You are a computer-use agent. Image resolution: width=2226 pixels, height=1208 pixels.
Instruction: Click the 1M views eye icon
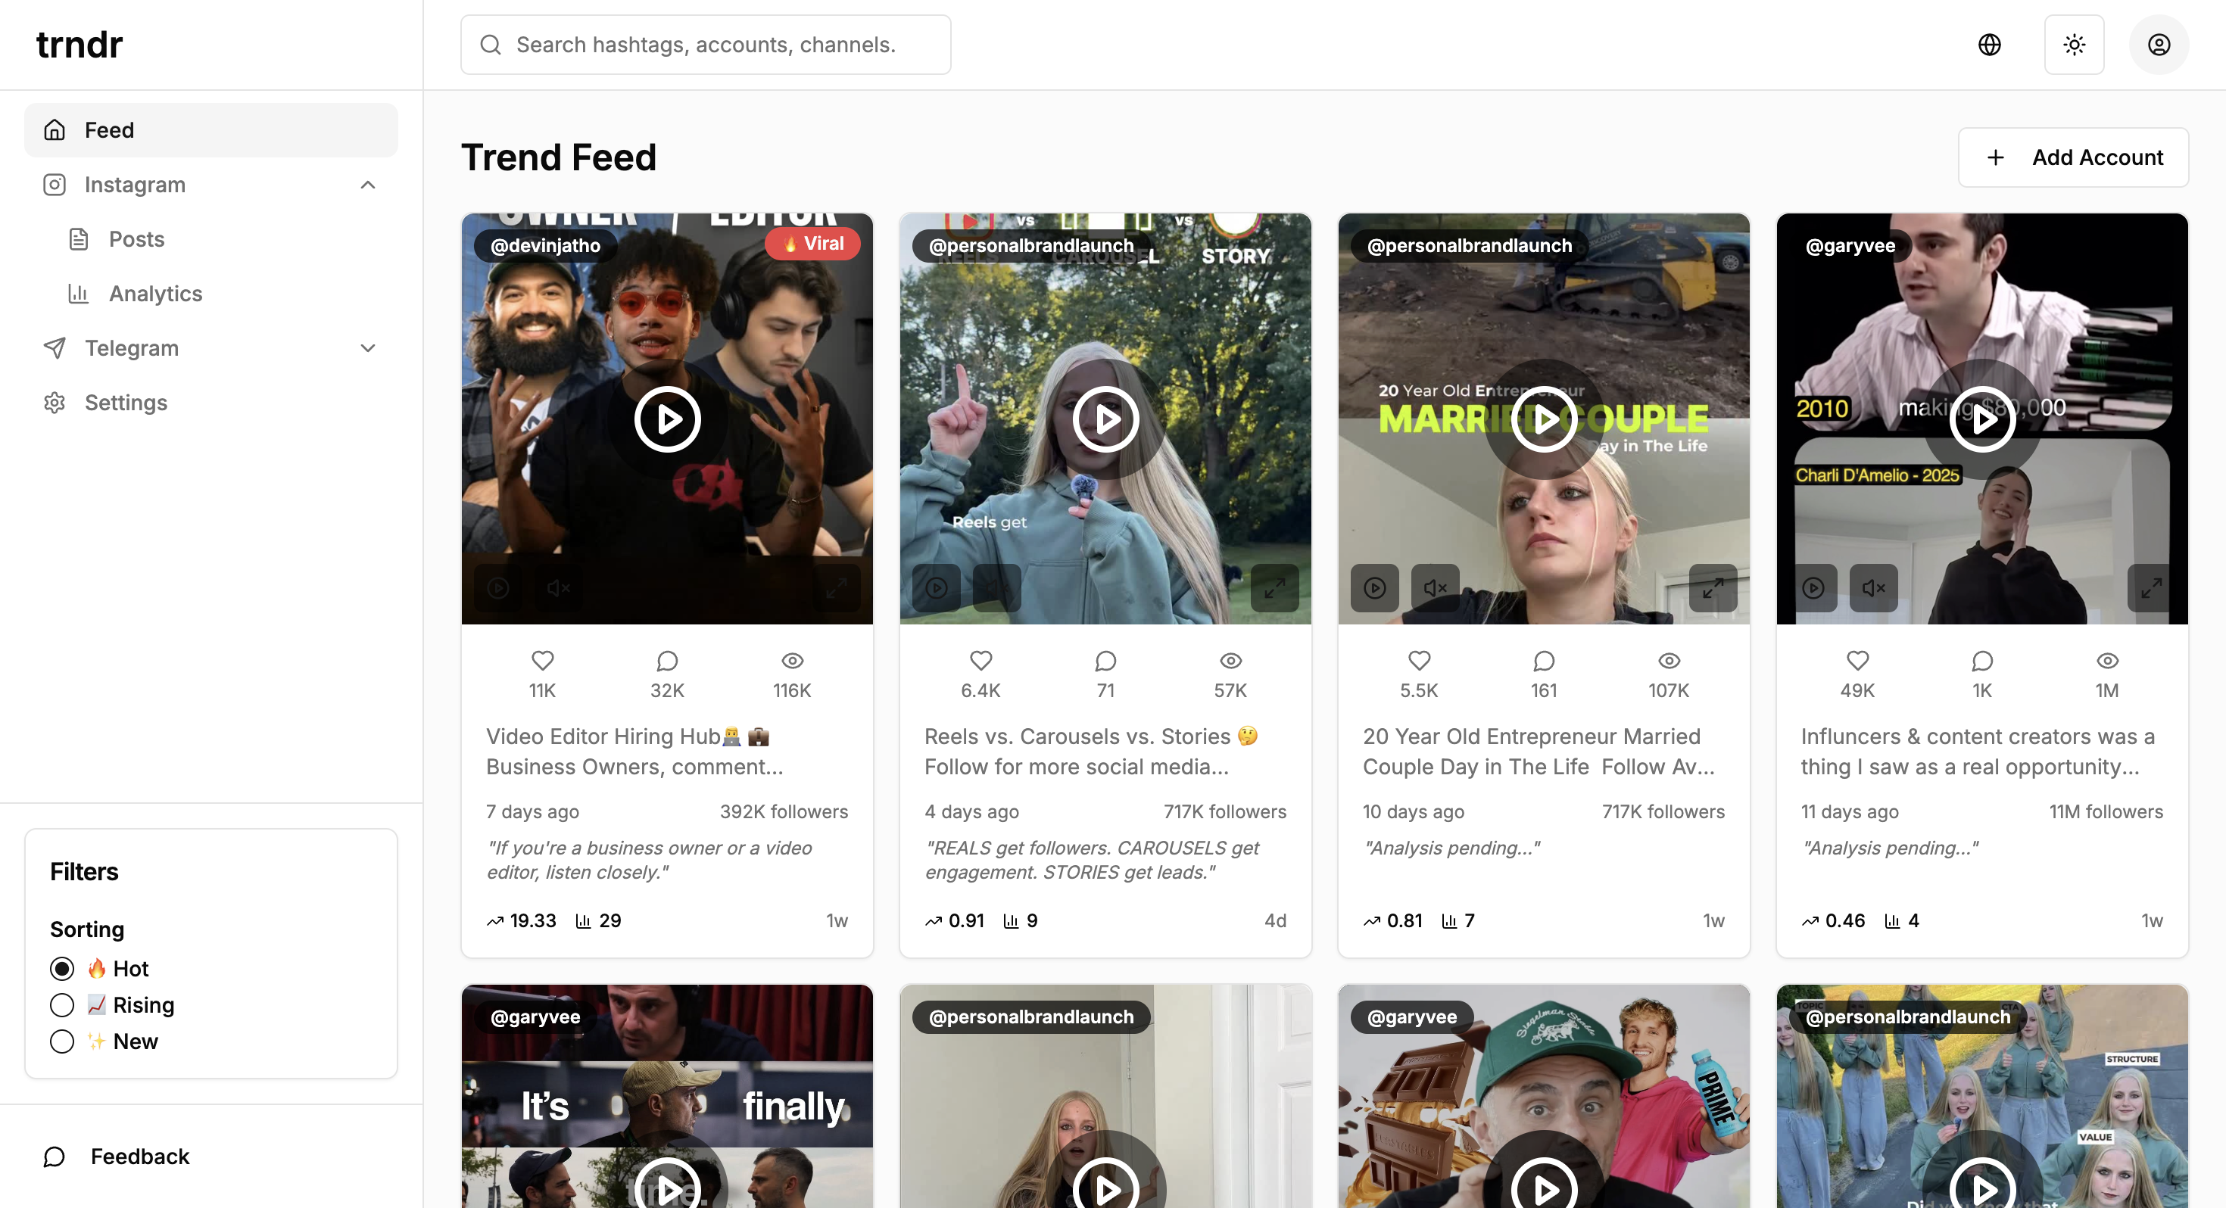click(2106, 660)
